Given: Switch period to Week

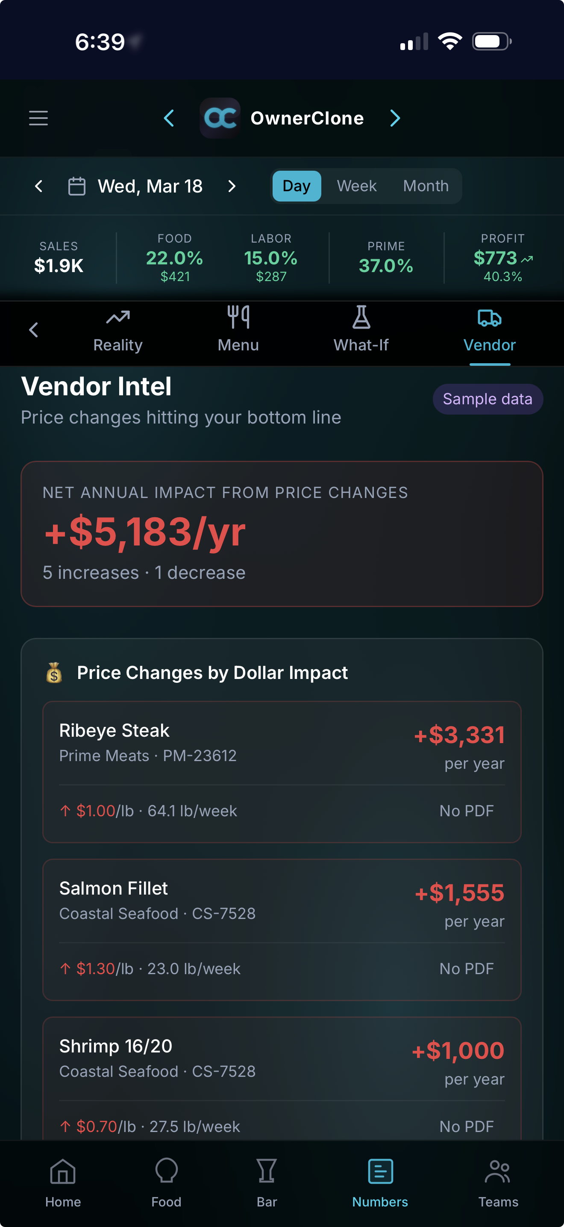Looking at the screenshot, I should [x=357, y=186].
